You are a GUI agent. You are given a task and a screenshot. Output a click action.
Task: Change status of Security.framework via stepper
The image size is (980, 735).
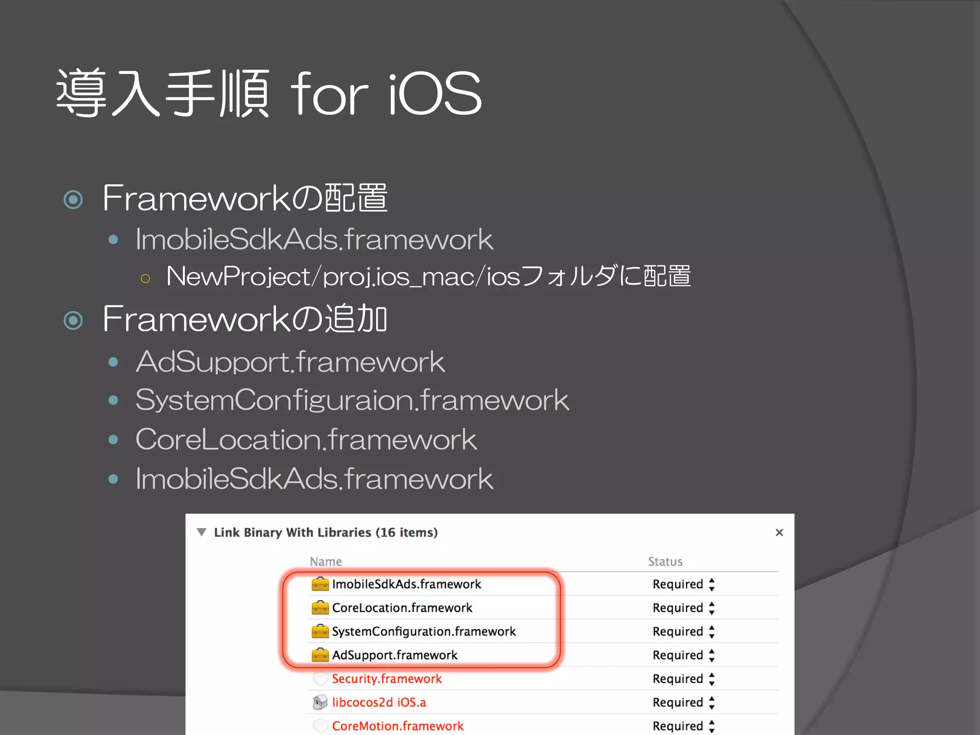point(712,679)
